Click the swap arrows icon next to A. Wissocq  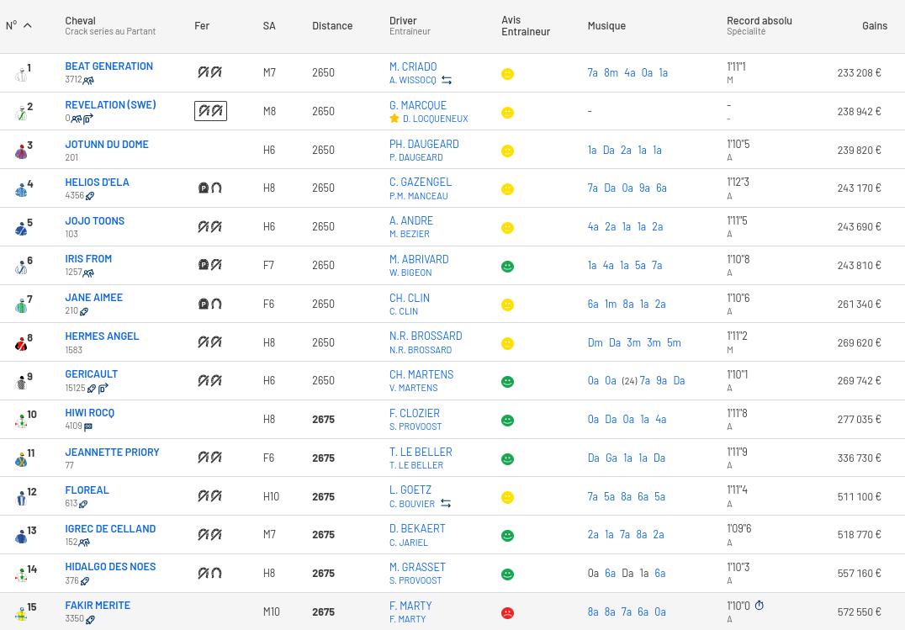(447, 81)
